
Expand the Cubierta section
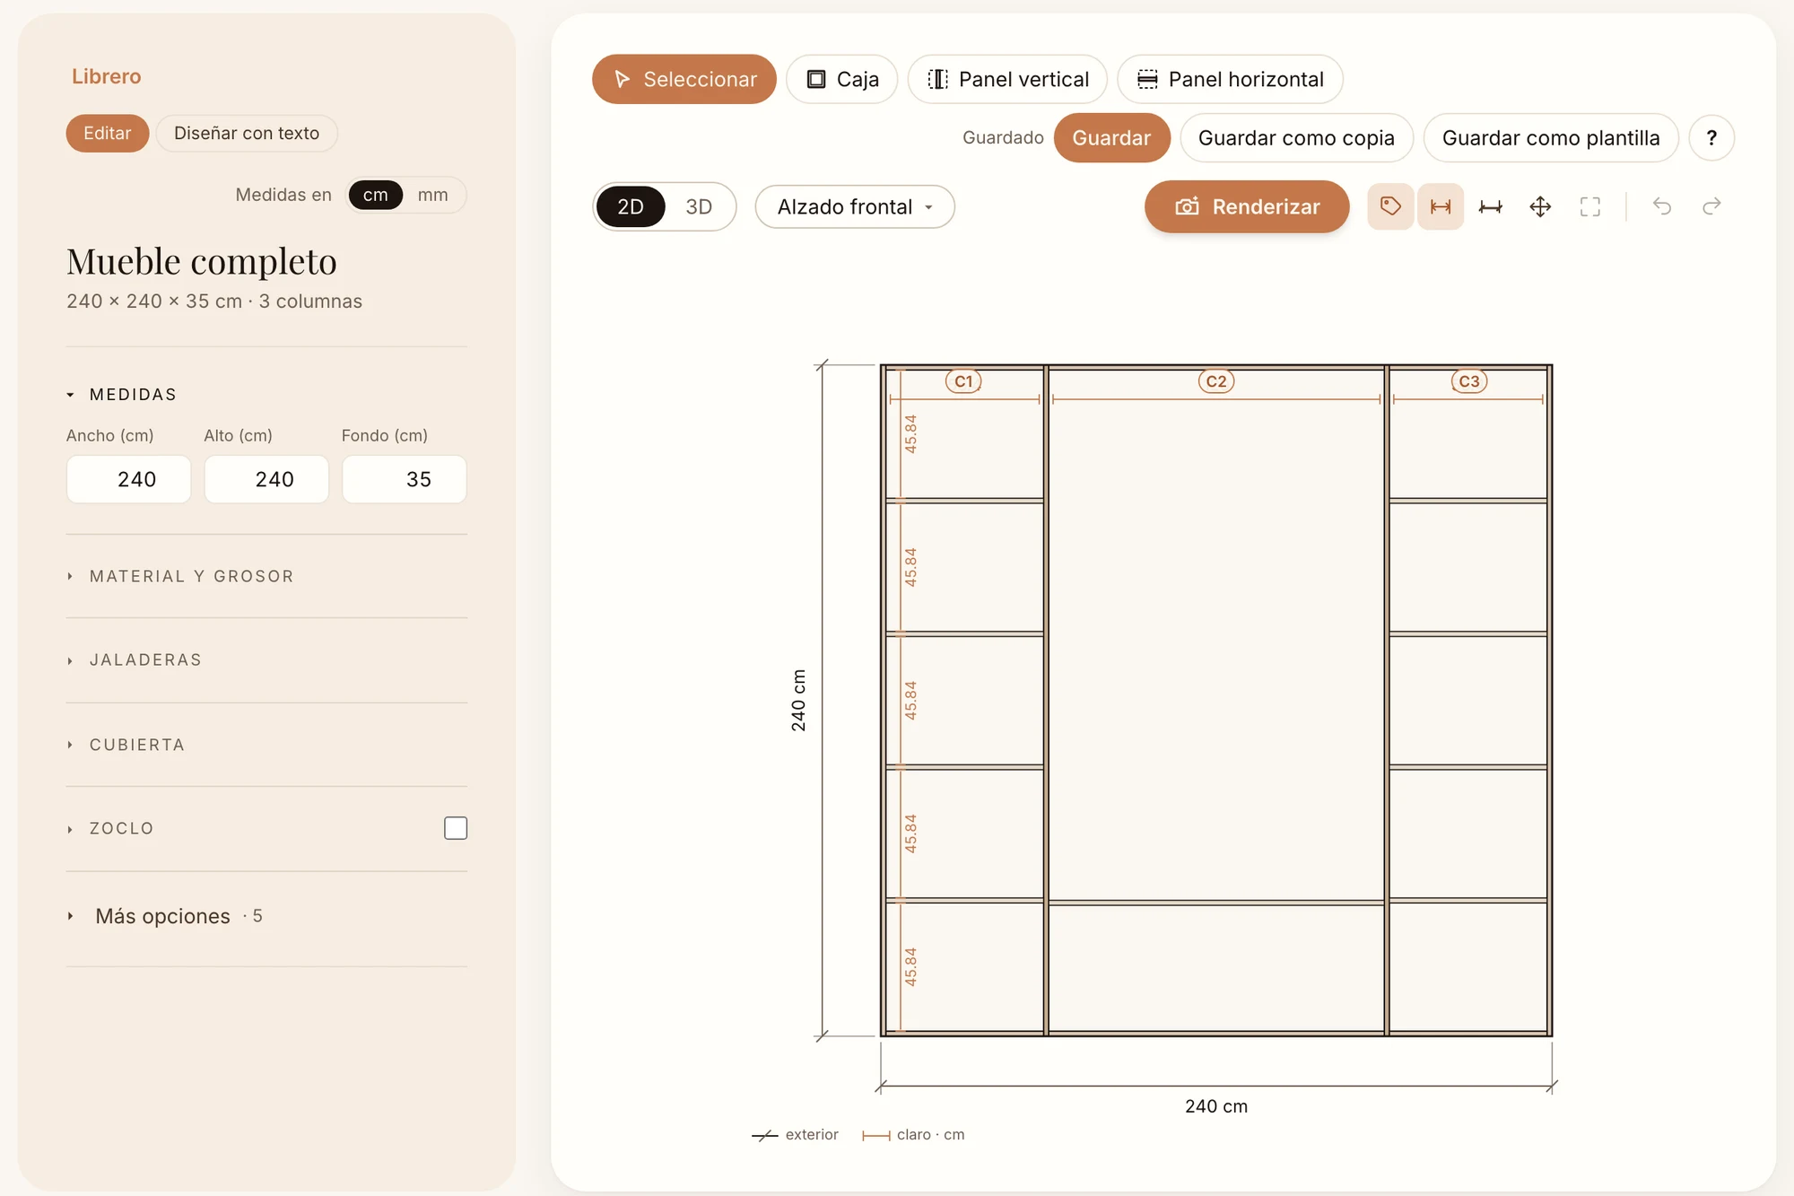tap(126, 745)
